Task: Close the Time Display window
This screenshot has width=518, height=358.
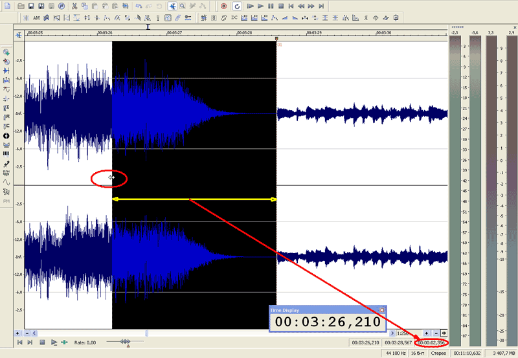Action: (381, 310)
